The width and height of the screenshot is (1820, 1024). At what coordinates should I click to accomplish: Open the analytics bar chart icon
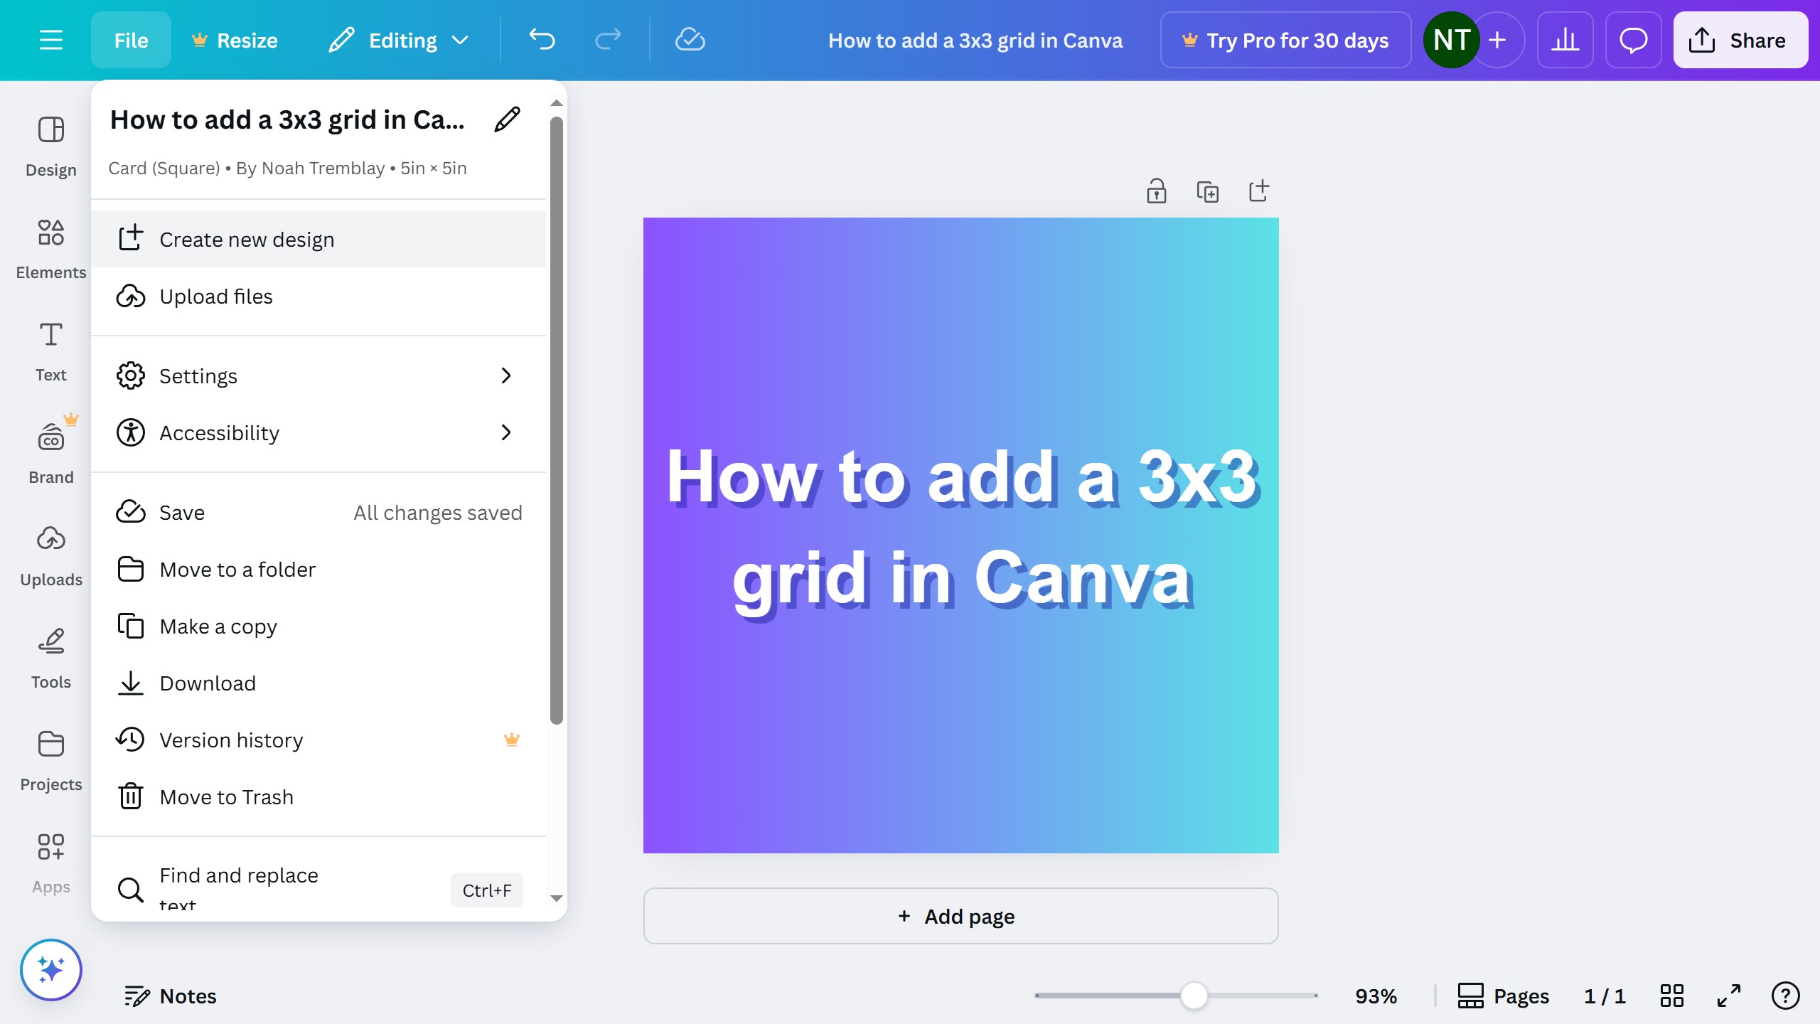coord(1565,40)
